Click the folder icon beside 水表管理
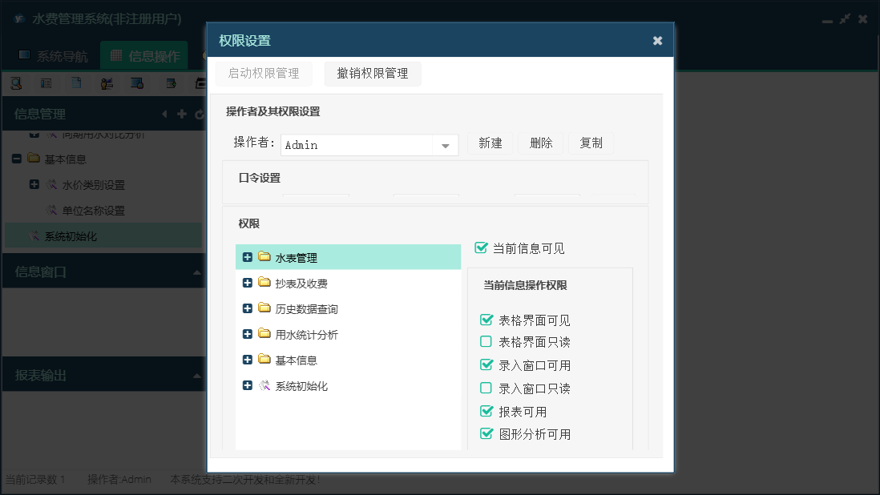 coord(264,257)
